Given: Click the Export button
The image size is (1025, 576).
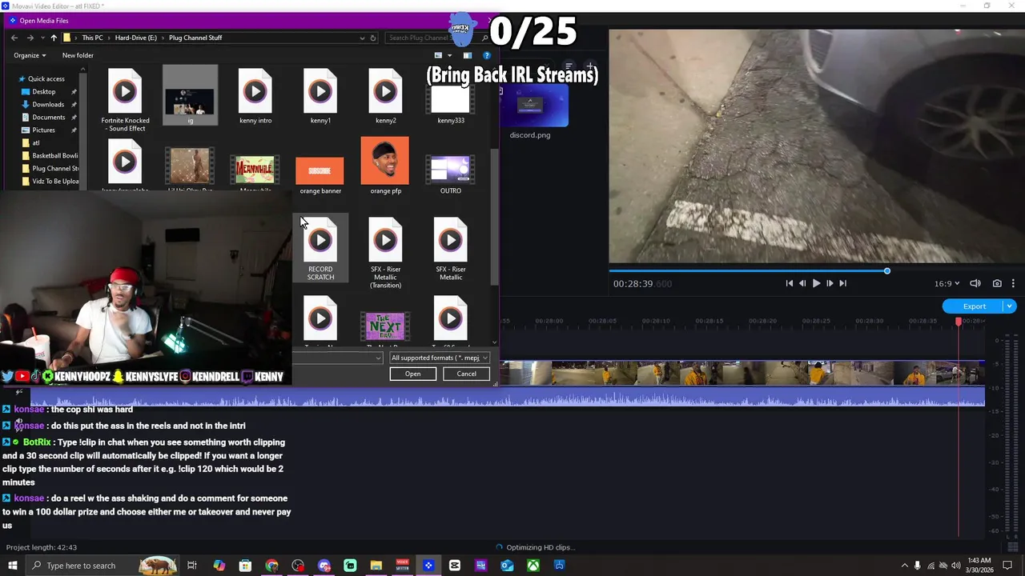Looking at the screenshot, I should [973, 306].
